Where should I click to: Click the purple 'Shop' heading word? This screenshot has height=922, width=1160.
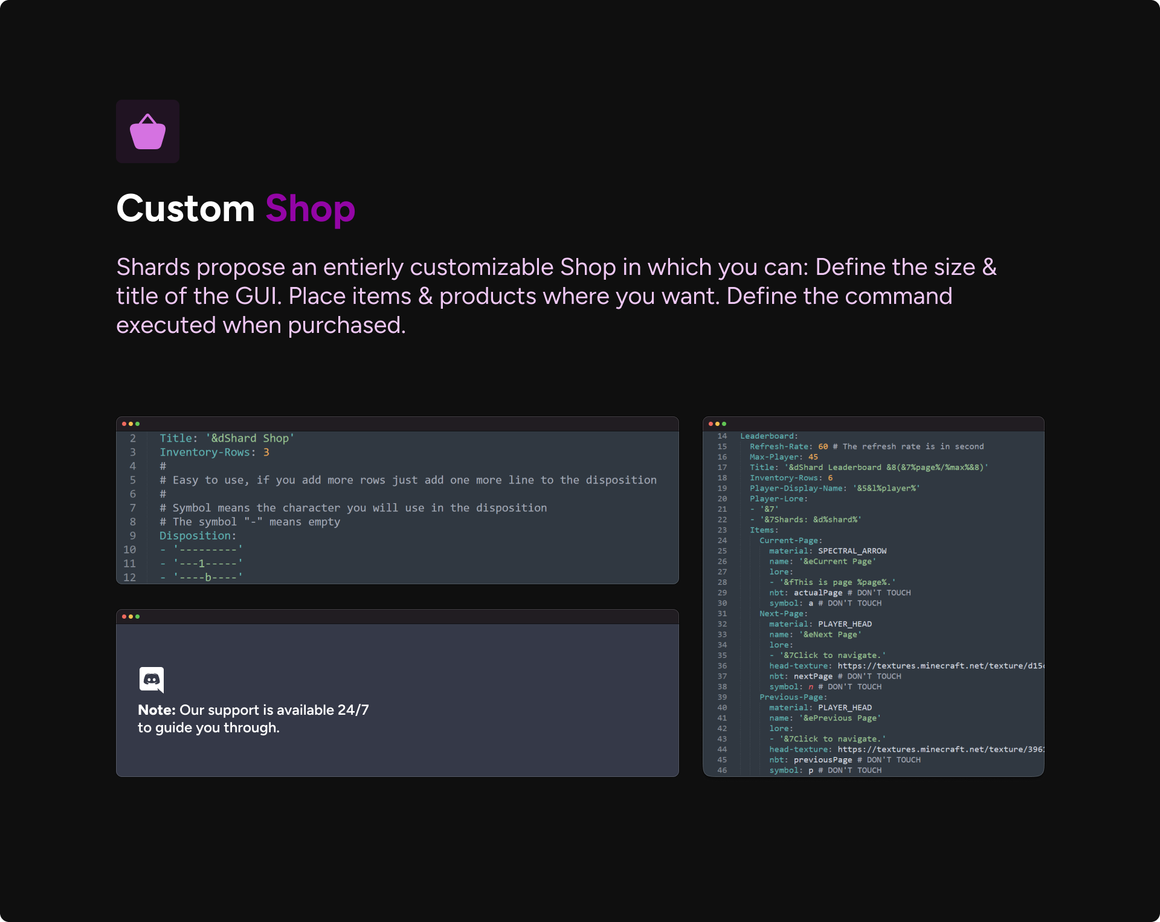pos(310,209)
